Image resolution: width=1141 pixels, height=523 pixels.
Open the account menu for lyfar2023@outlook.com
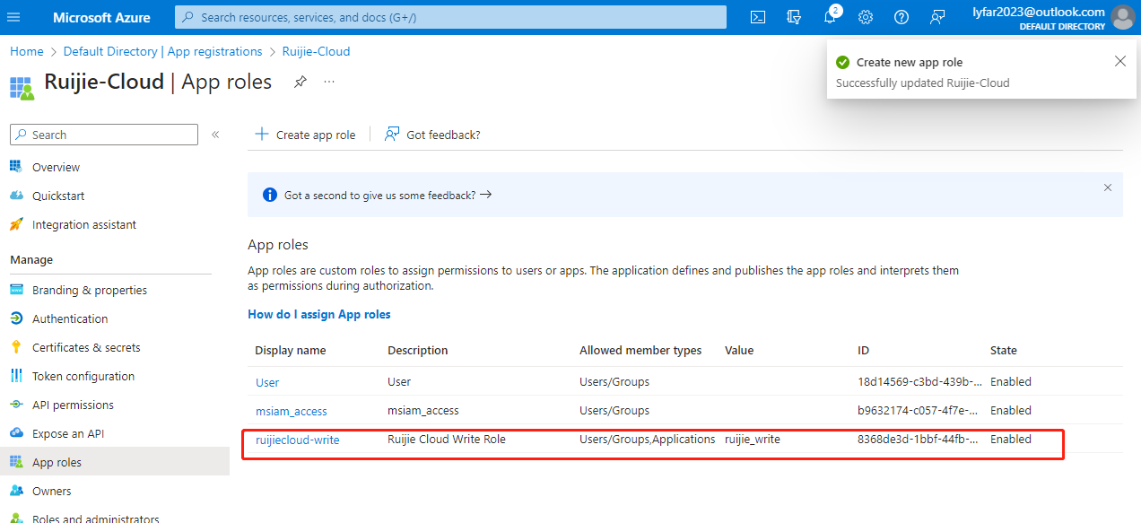tap(1122, 17)
